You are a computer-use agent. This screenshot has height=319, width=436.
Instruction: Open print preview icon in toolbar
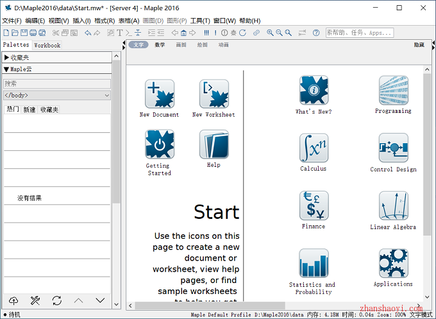click(x=42, y=33)
